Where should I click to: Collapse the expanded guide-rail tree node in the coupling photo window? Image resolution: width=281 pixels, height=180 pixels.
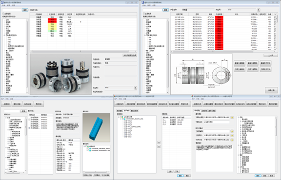coord(4,35)
